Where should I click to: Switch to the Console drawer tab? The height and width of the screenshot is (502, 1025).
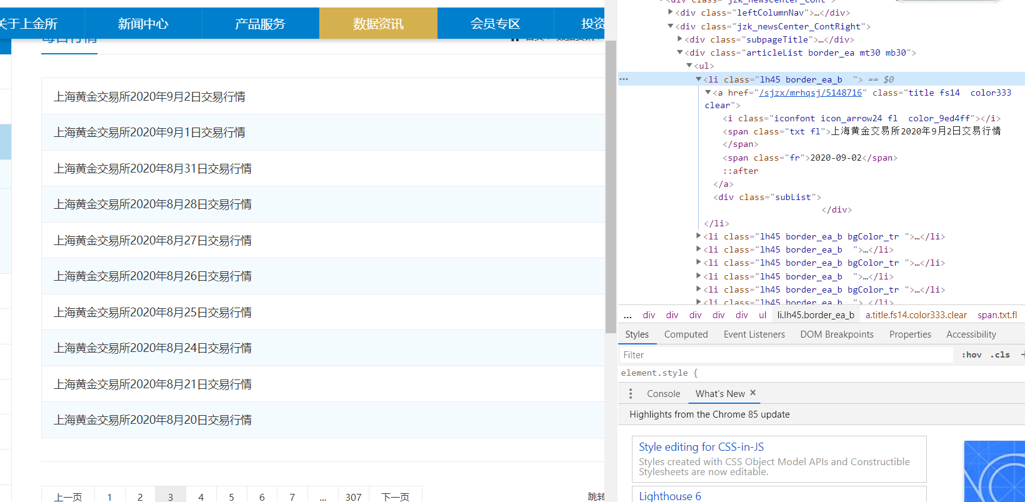tap(663, 394)
